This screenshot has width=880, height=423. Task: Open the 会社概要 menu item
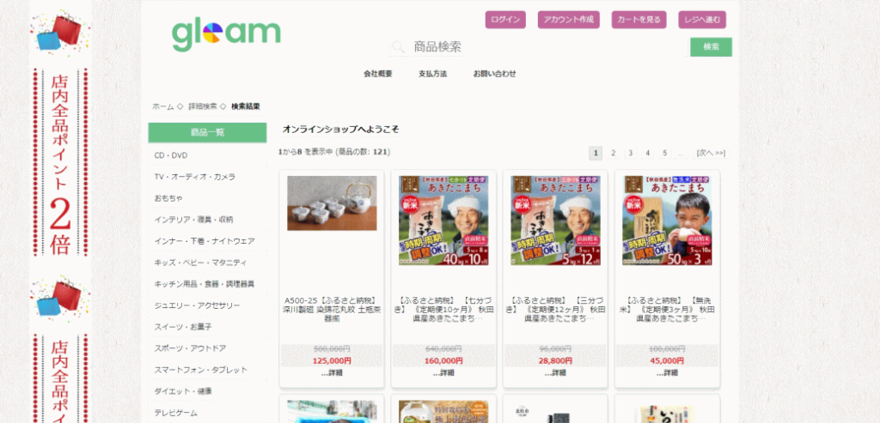tap(378, 74)
